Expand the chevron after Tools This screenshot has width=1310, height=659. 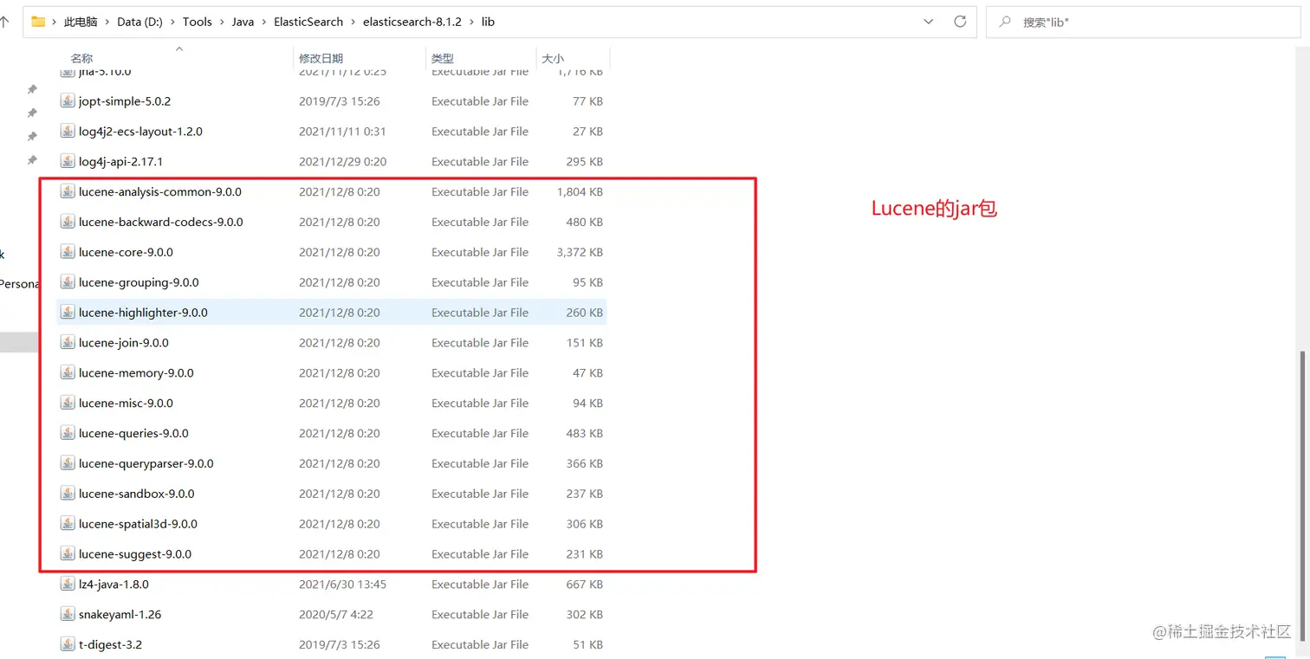[x=222, y=22]
